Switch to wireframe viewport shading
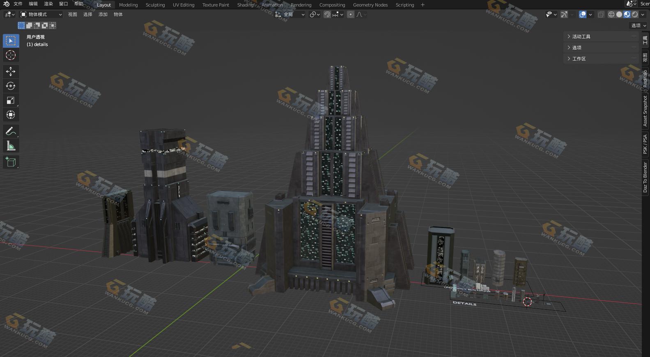 click(x=611, y=14)
